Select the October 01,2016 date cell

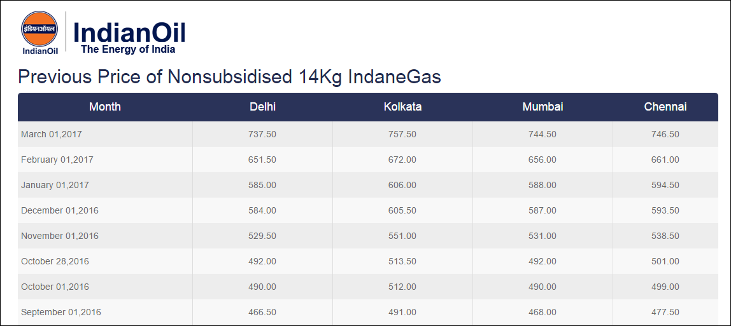pyautogui.click(x=55, y=287)
